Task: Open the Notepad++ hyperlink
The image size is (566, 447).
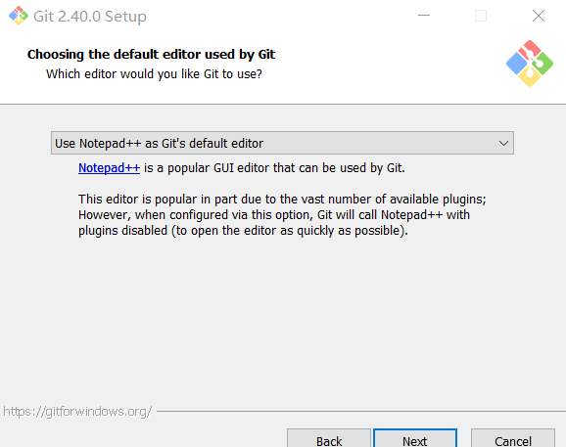Action: coord(109,168)
